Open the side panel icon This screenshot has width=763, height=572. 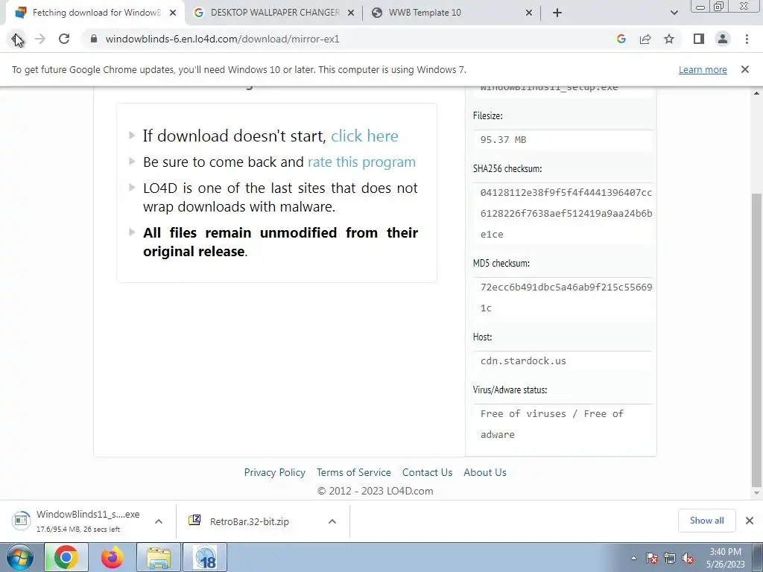699,39
